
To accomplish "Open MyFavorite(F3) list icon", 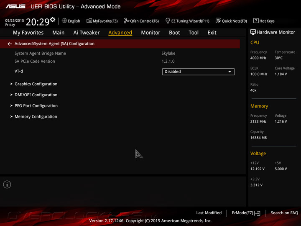I will (x=89, y=21).
